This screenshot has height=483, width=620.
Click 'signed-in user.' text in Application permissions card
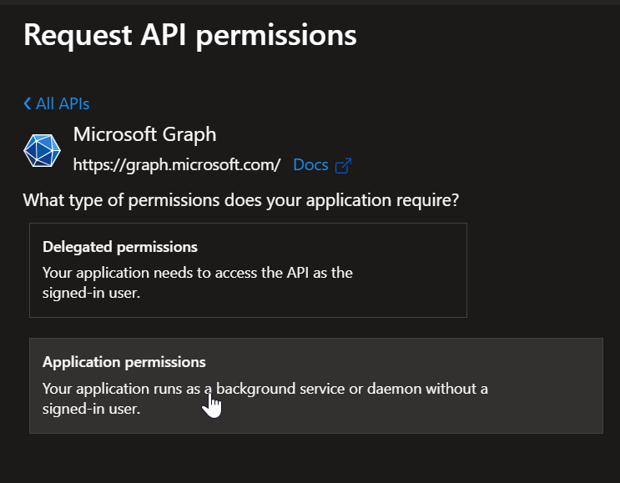[92, 409]
